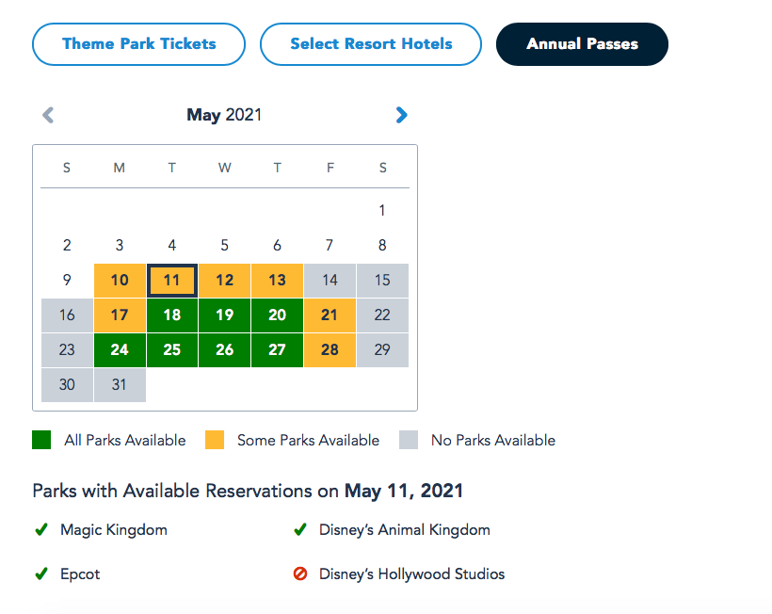This screenshot has height=614, width=772.
Task: Choose May 24 in the calendar
Action: point(120,350)
